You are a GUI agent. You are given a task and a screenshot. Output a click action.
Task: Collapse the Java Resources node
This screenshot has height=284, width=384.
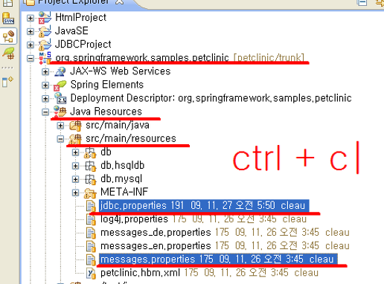[x=45, y=112]
